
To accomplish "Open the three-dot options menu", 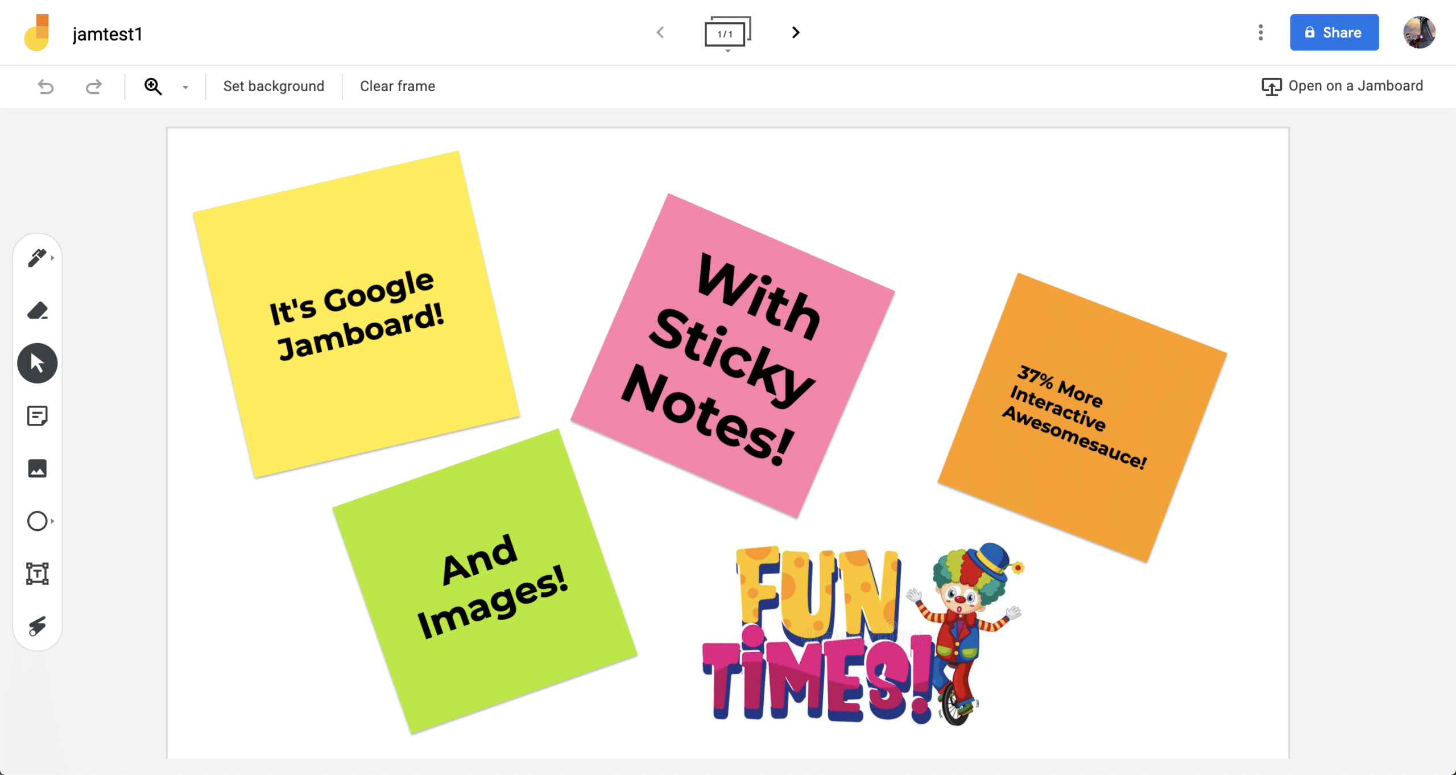I will point(1260,32).
